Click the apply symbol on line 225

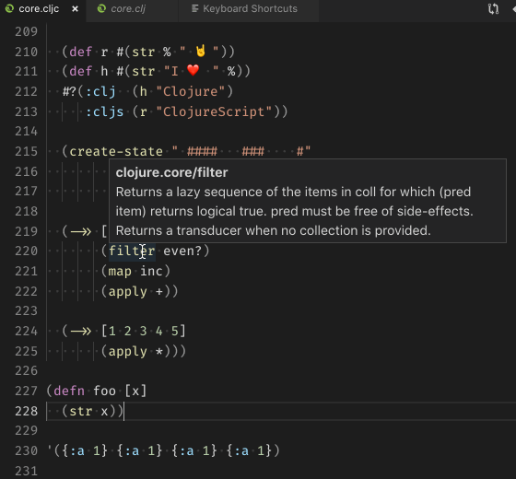(x=128, y=351)
